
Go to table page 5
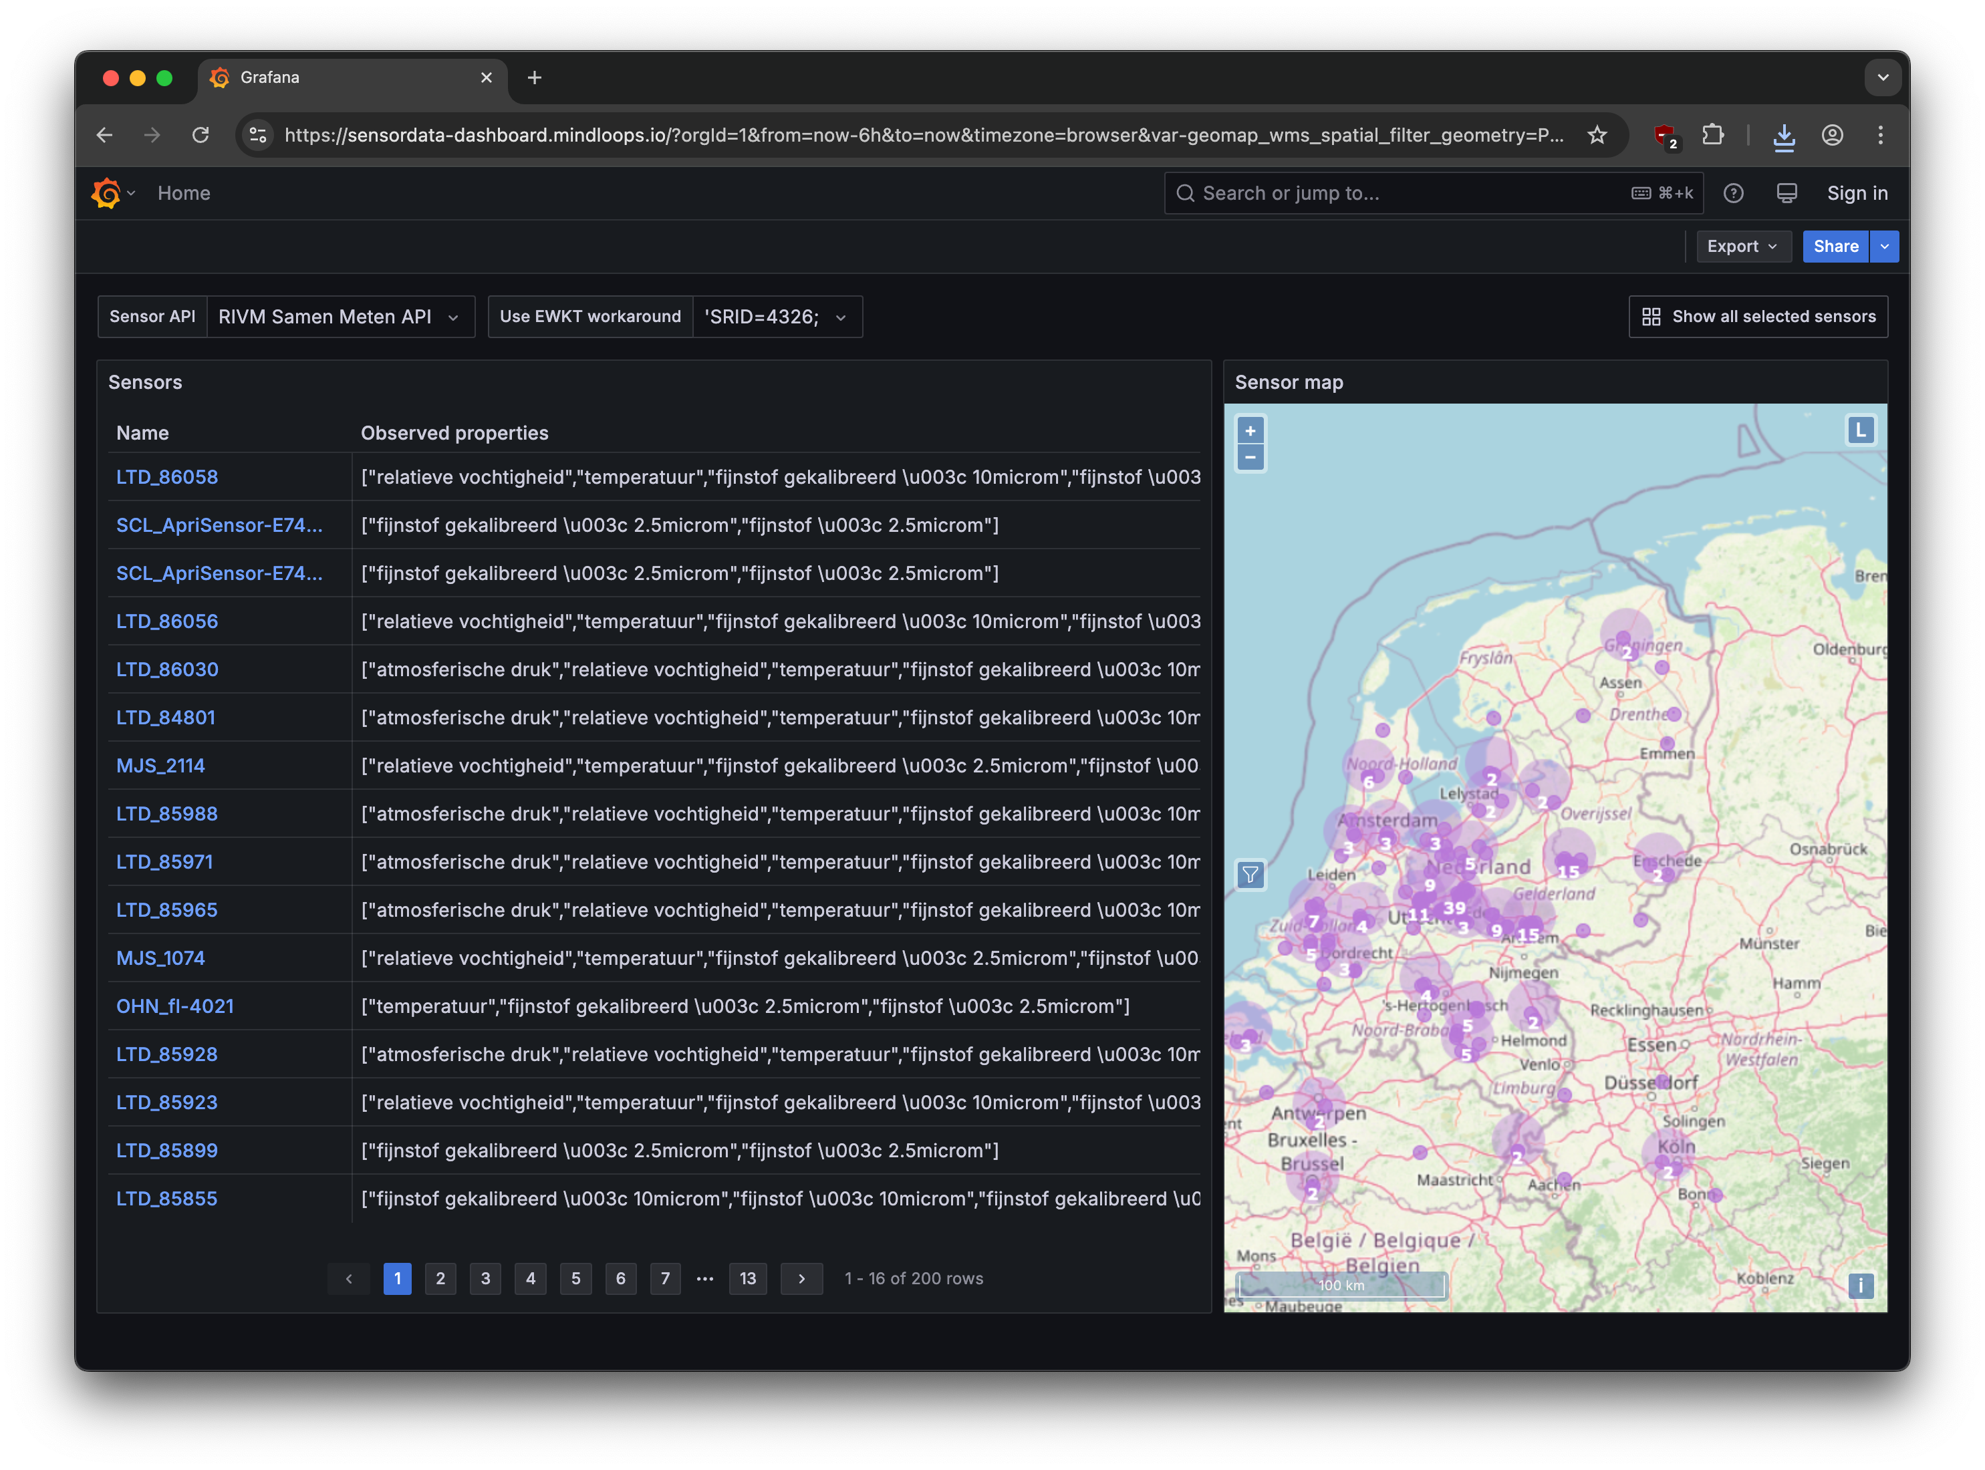click(x=575, y=1279)
